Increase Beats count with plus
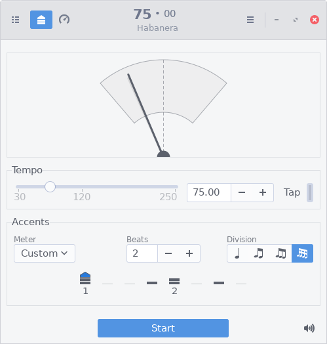This screenshot has height=344, width=327. (189, 253)
